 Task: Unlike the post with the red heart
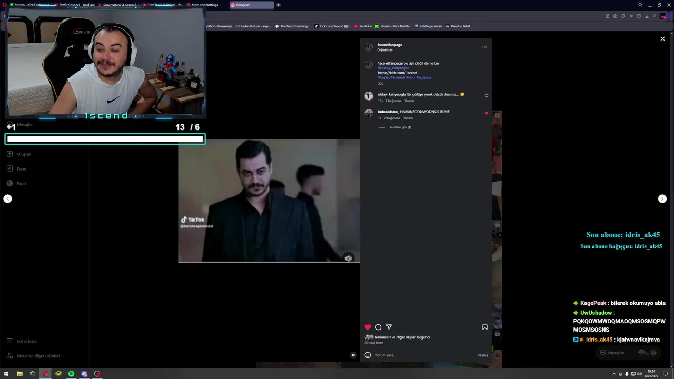[x=368, y=327]
